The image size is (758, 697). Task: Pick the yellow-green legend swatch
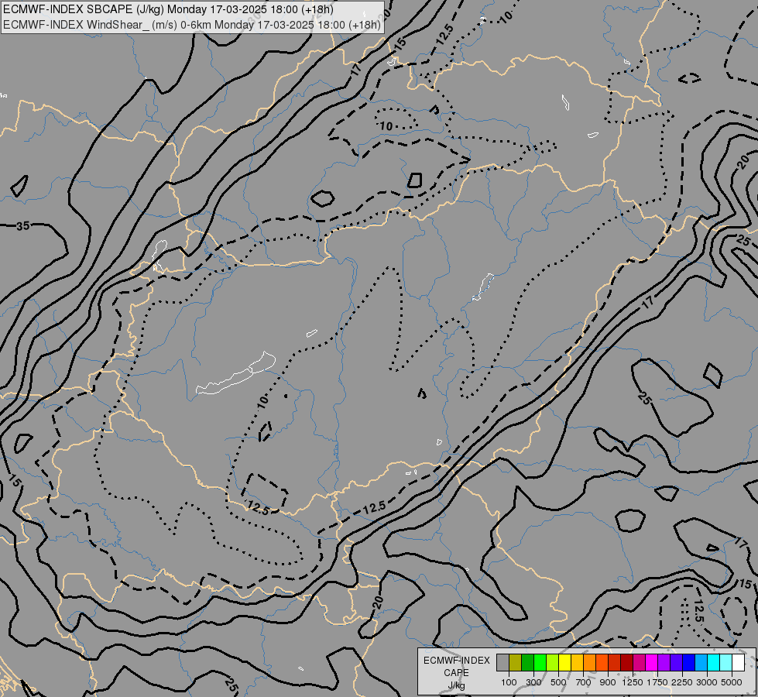pos(553,662)
